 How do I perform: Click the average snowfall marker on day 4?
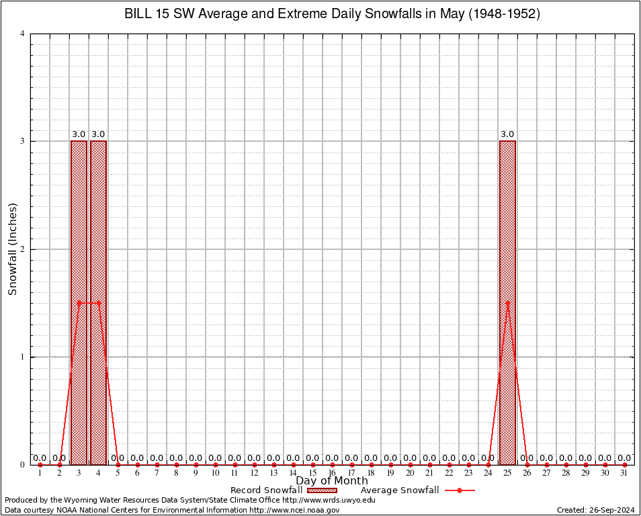point(98,302)
